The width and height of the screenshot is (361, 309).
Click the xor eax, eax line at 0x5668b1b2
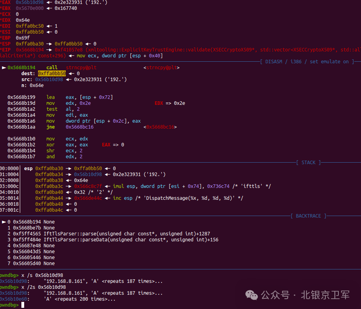(x=48, y=145)
